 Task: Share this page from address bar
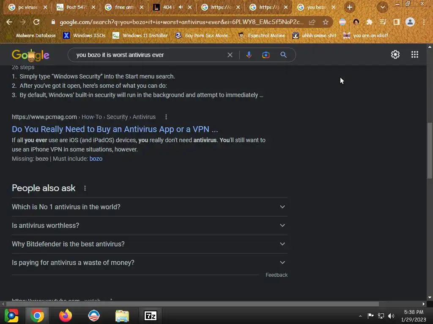coord(312,22)
